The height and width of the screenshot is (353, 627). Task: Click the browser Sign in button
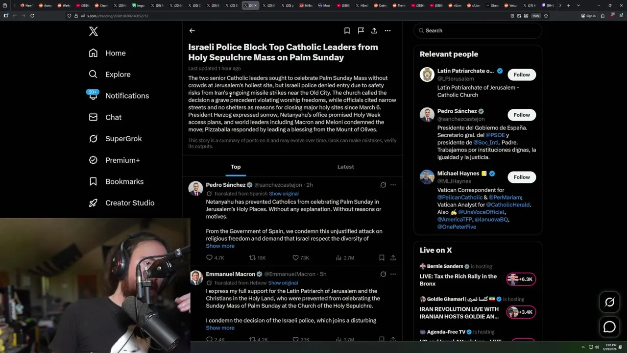click(588, 16)
